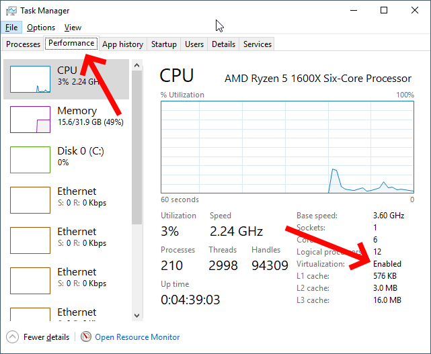431x354 pixels.
Task: Click the sidebar vertical scrollbar thumb
Action: click(137, 147)
